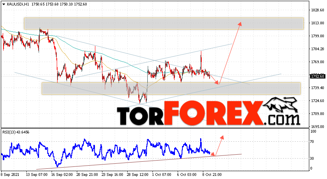Click the 1 Oct 07:00 time label

tap(162, 175)
